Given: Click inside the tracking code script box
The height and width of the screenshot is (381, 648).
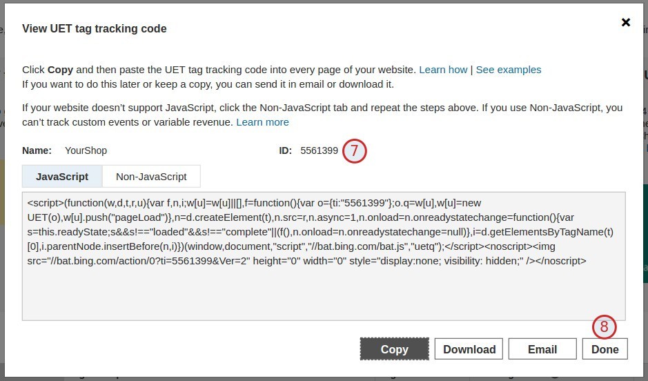Looking at the screenshot, I should click(323, 290).
